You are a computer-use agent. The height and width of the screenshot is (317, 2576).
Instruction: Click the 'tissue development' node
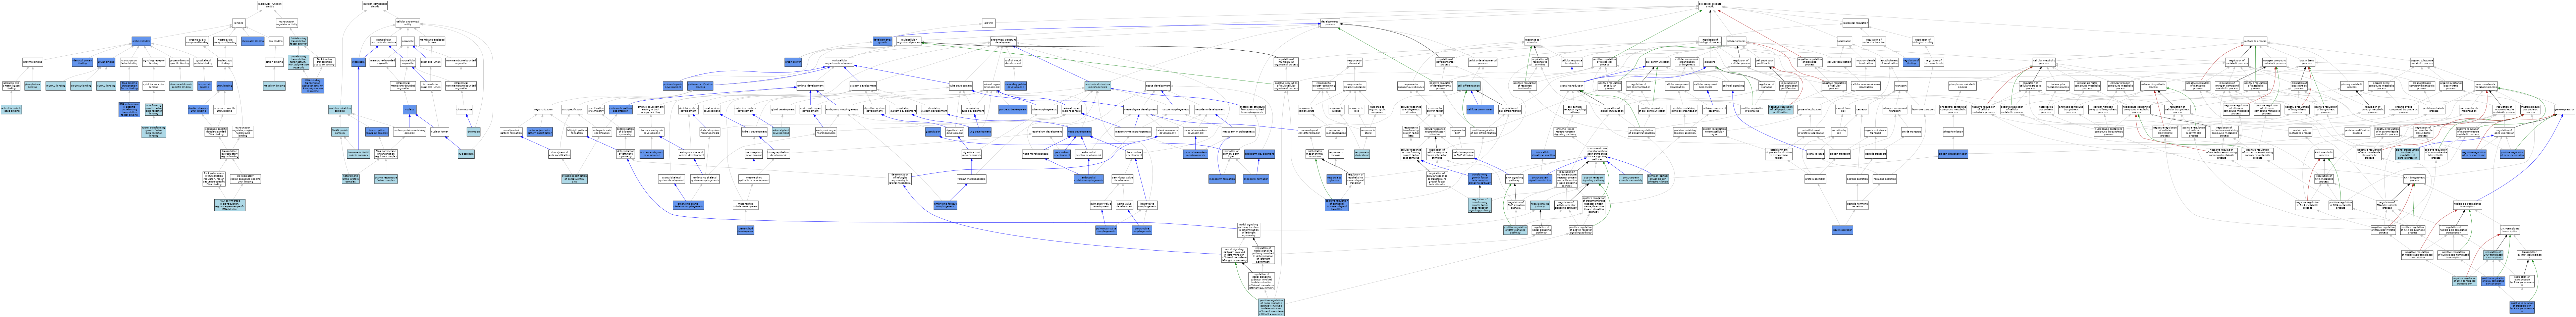tap(1158, 86)
